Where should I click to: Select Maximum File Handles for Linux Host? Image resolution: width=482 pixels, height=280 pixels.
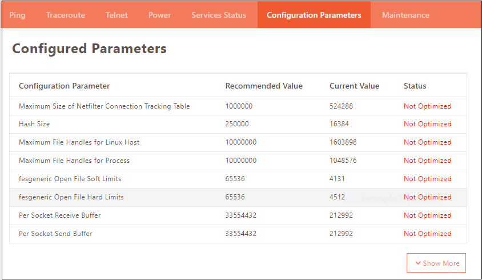pyautogui.click(x=79, y=142)
